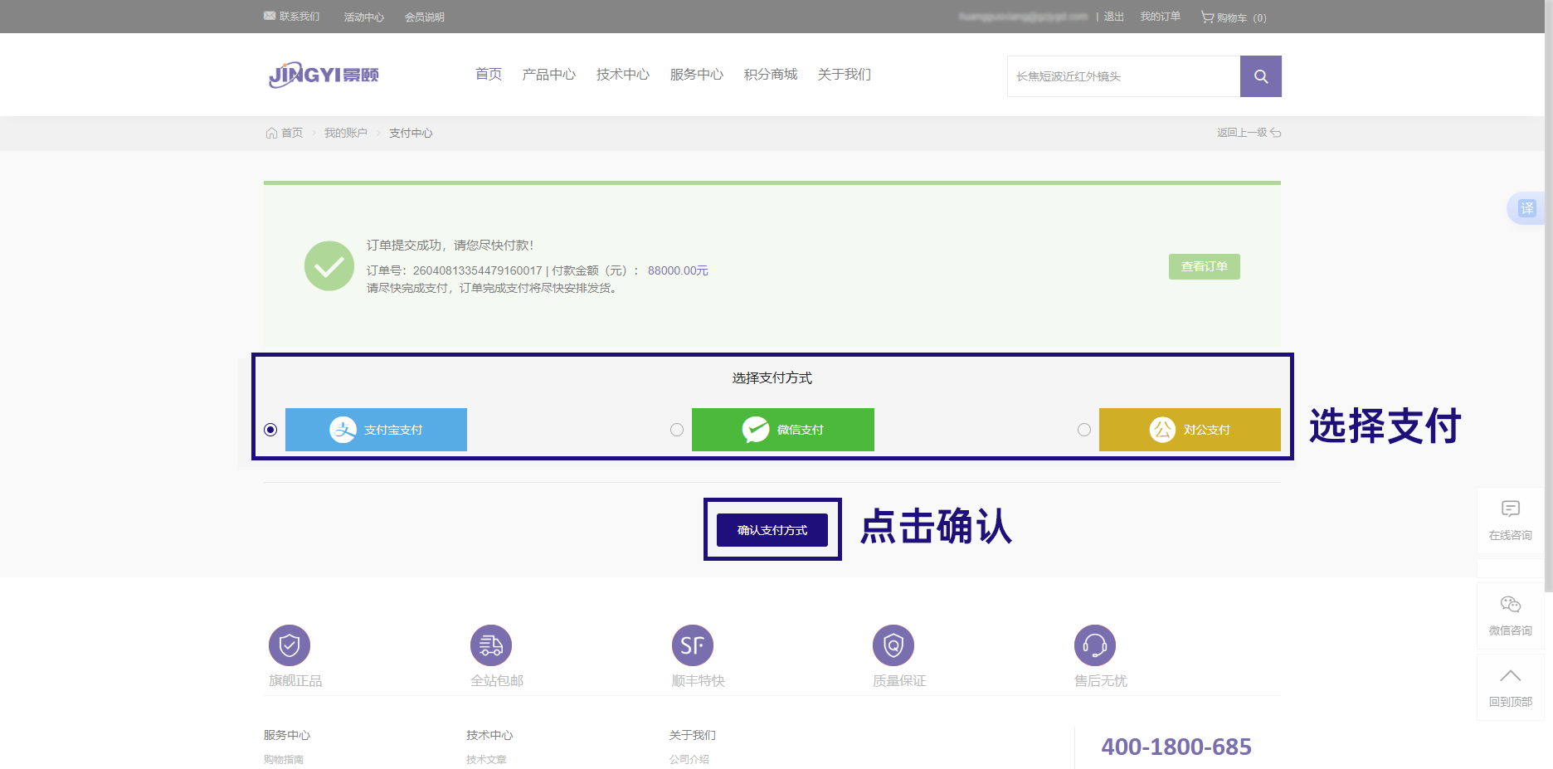Open the 服务中心 navigation menu
This screenshot has height=769, width=1553.
point(696,75)
